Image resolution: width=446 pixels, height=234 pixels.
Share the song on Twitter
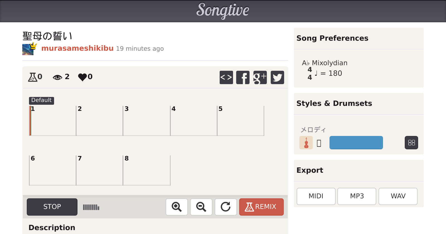pyautogui.click(x=277, y=77)
